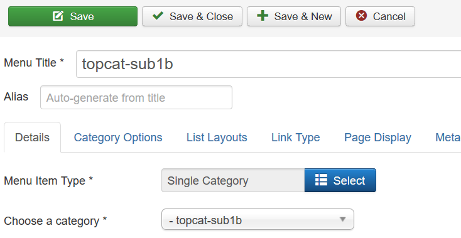Click the green plus icon
This screenshot has height=238, width=461.
(263, 16)
